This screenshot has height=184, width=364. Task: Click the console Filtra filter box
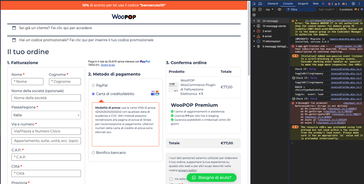point(301,9)
